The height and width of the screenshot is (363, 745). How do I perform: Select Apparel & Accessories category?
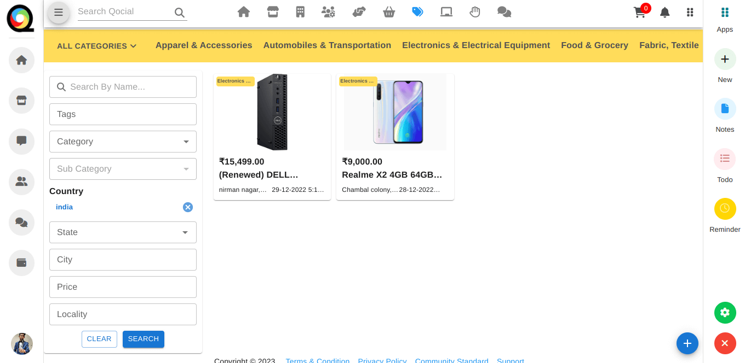click(204, 45)
